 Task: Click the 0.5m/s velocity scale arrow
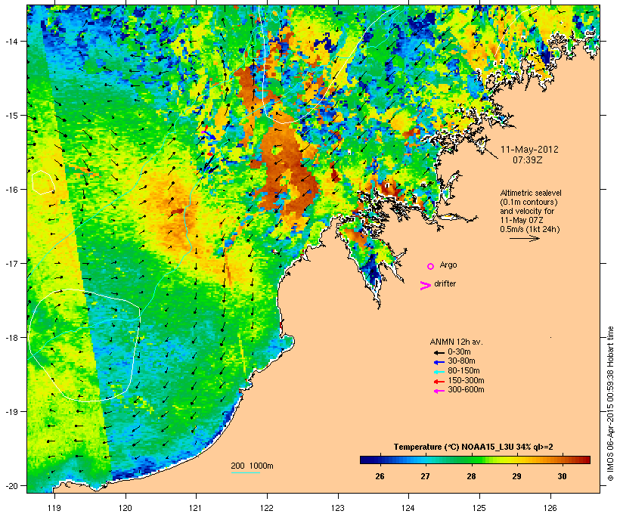(524, 238)
